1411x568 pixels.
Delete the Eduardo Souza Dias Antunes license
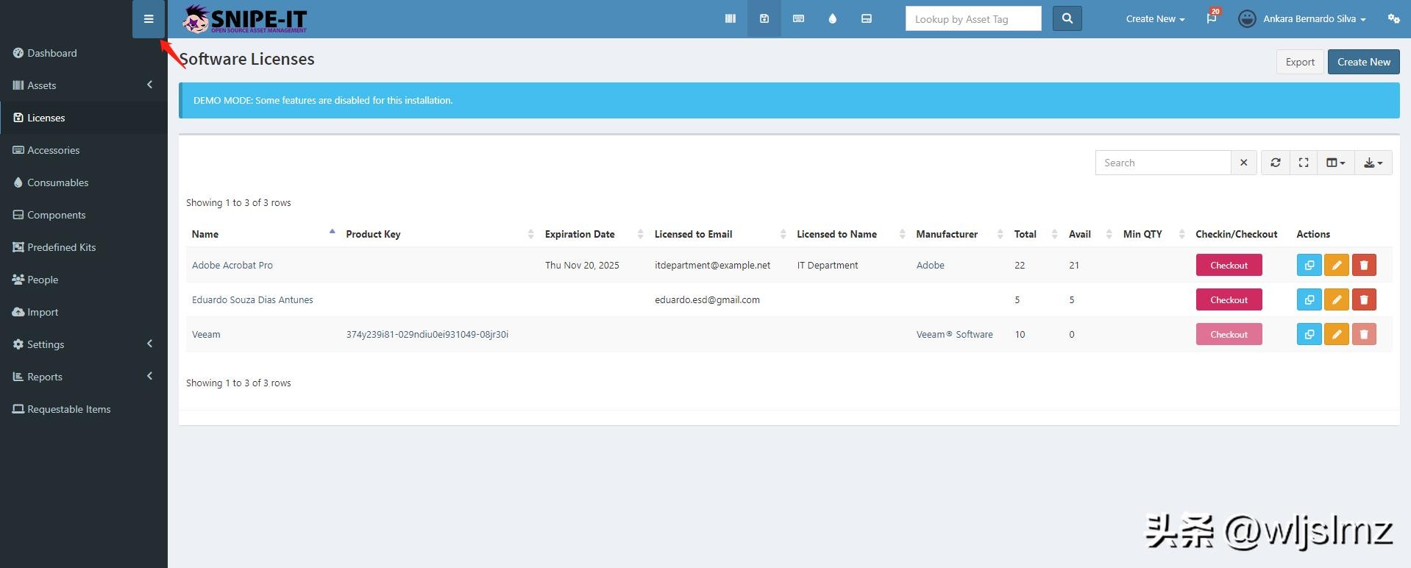[x=1363, y=300]
